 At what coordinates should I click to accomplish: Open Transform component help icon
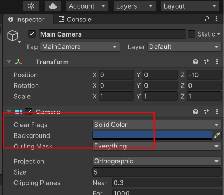pos(195,62)
